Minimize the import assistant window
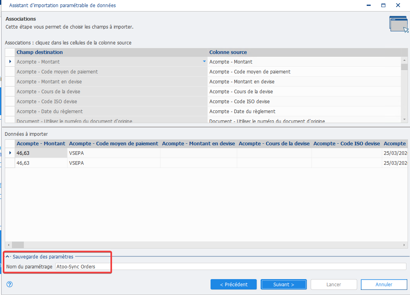 tap(369, 5)
